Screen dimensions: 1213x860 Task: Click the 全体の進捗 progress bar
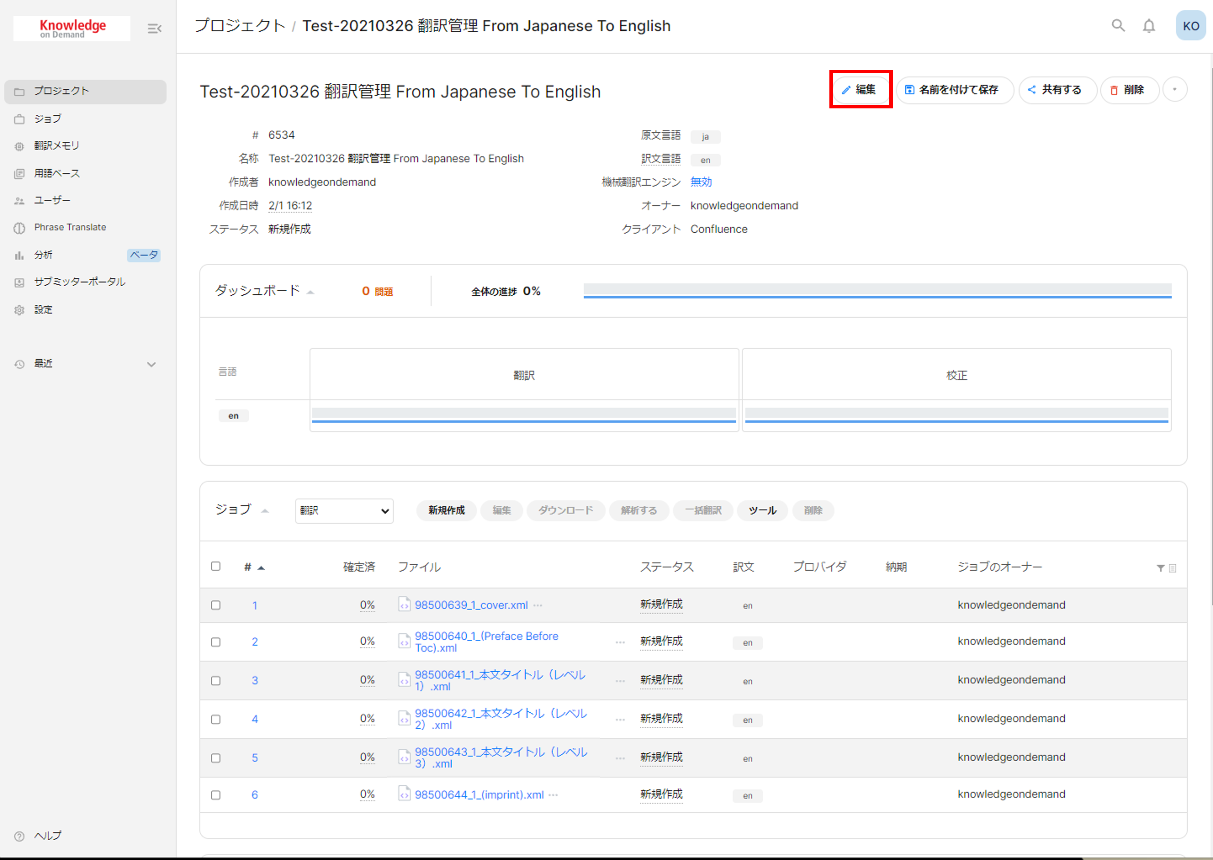click(877, 290)
